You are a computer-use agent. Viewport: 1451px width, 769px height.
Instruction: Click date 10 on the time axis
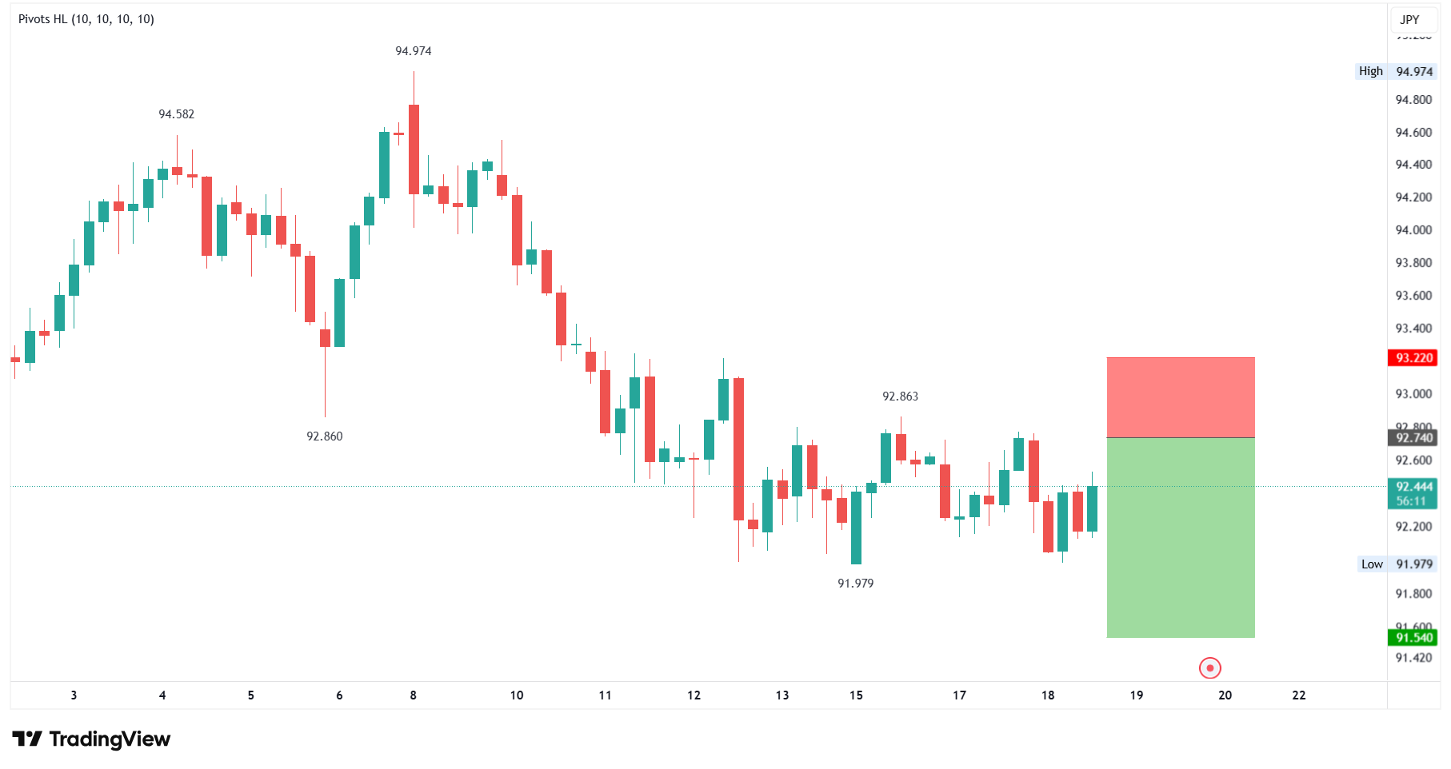517,695
